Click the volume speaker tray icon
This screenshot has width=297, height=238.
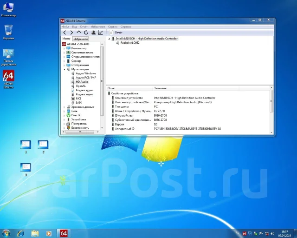coord(272,233)
